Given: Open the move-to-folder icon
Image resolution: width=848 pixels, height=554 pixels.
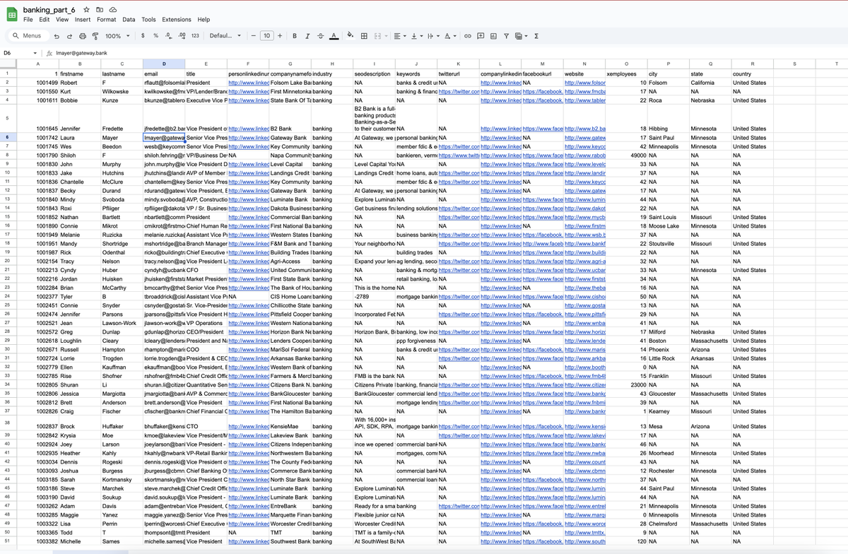Looking at the screenshot, I should click(100, 10).
